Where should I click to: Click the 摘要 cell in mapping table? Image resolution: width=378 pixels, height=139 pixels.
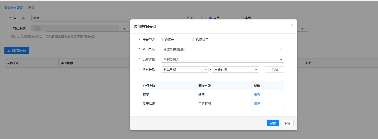(146, 95)
